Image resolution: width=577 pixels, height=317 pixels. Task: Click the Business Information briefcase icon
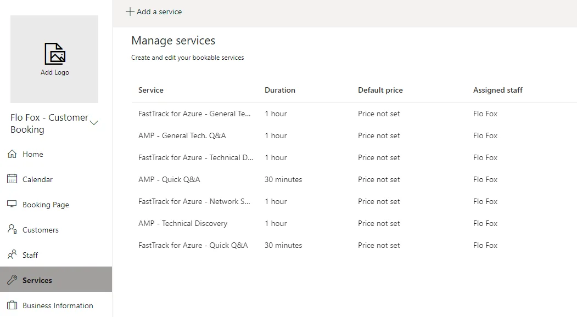[12, 305]
